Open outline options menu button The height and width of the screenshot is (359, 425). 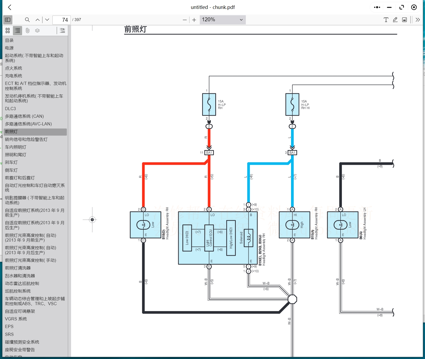tap(62, 30)
